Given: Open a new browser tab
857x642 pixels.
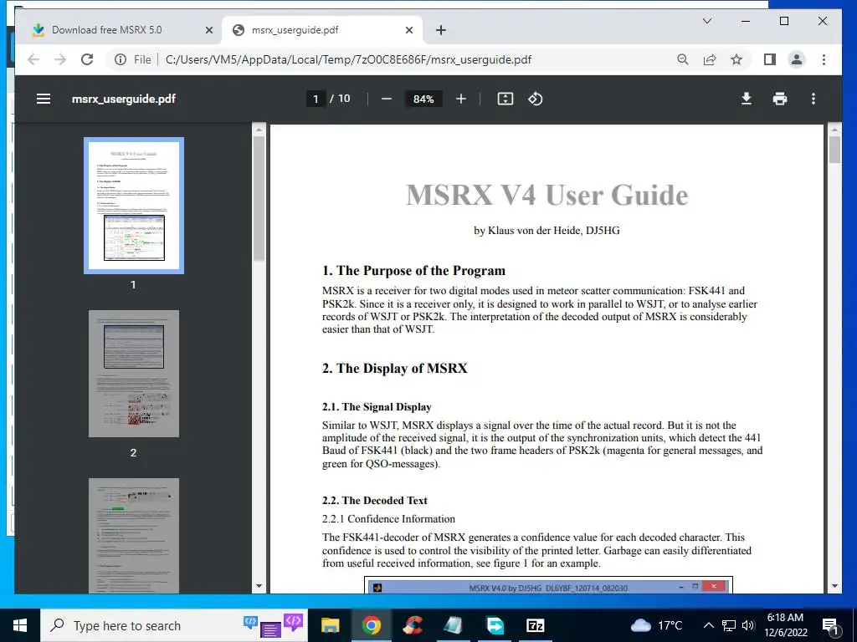Looking at the screenshot, I should [x=440, y=30].
